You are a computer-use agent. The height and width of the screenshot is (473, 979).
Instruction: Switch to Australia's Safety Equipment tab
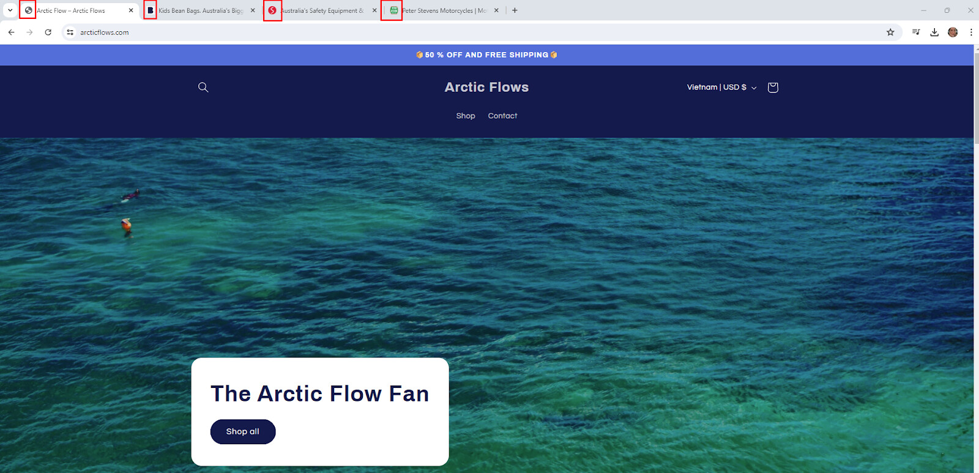[322, 10]
